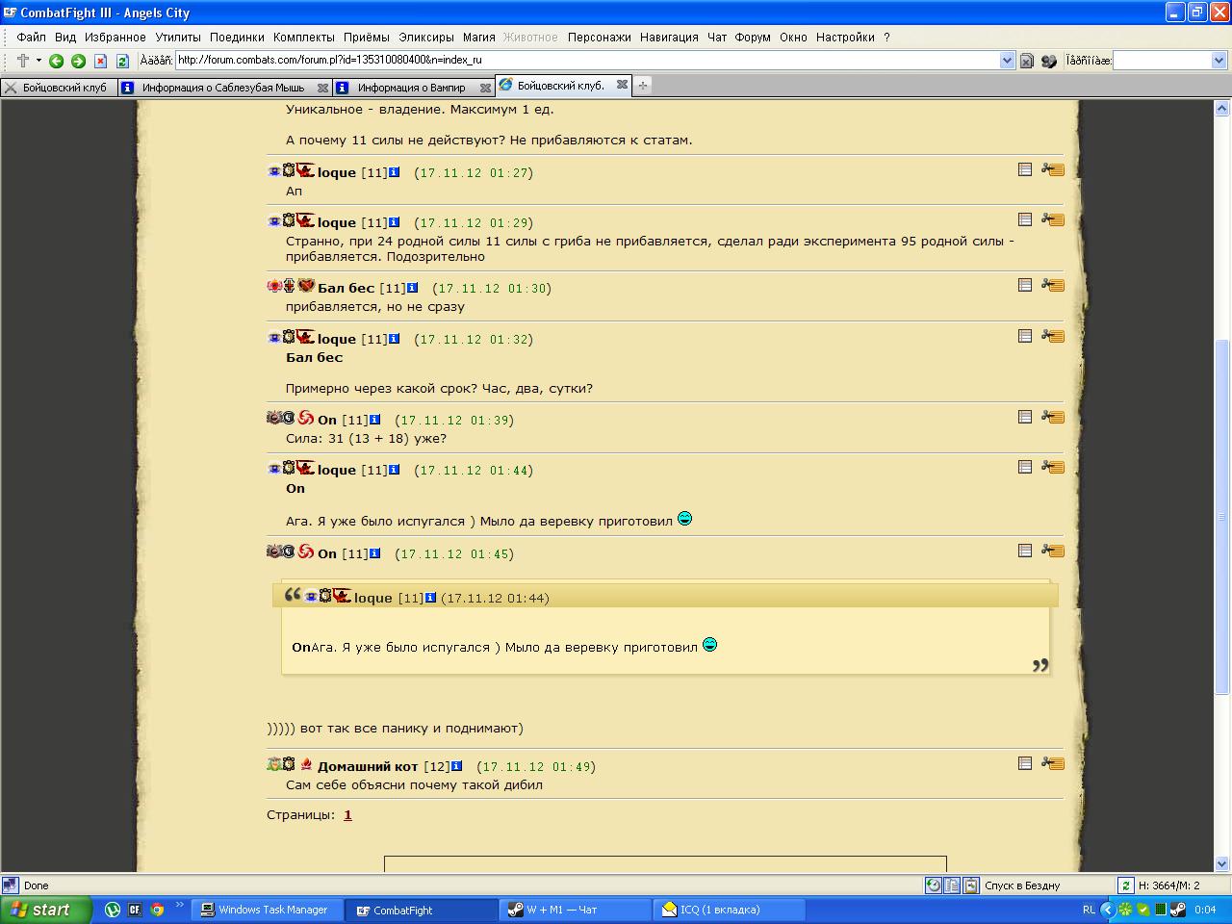
Task: Open info icon next to Бал бес [11]
Action: pos(412,287)
